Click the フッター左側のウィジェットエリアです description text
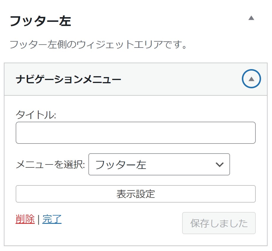 98,45
